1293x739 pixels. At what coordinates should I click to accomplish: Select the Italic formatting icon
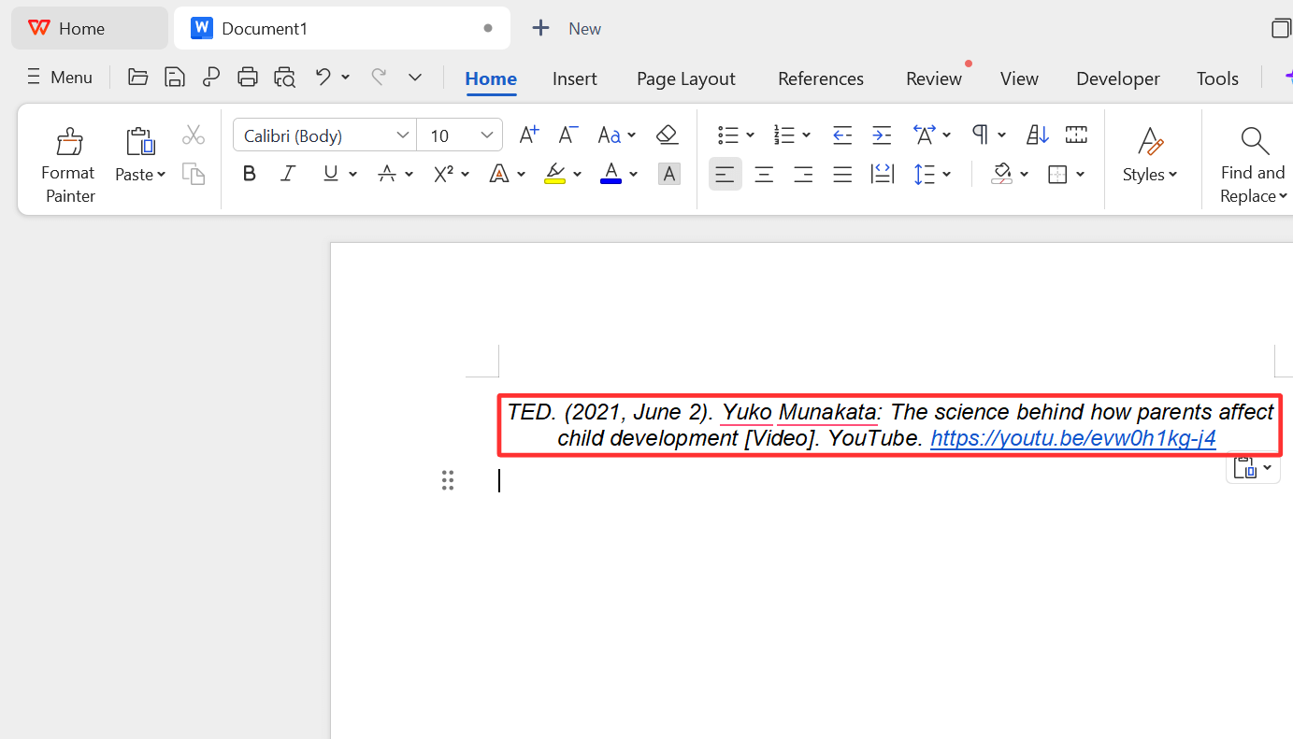[x=287, y=174]
